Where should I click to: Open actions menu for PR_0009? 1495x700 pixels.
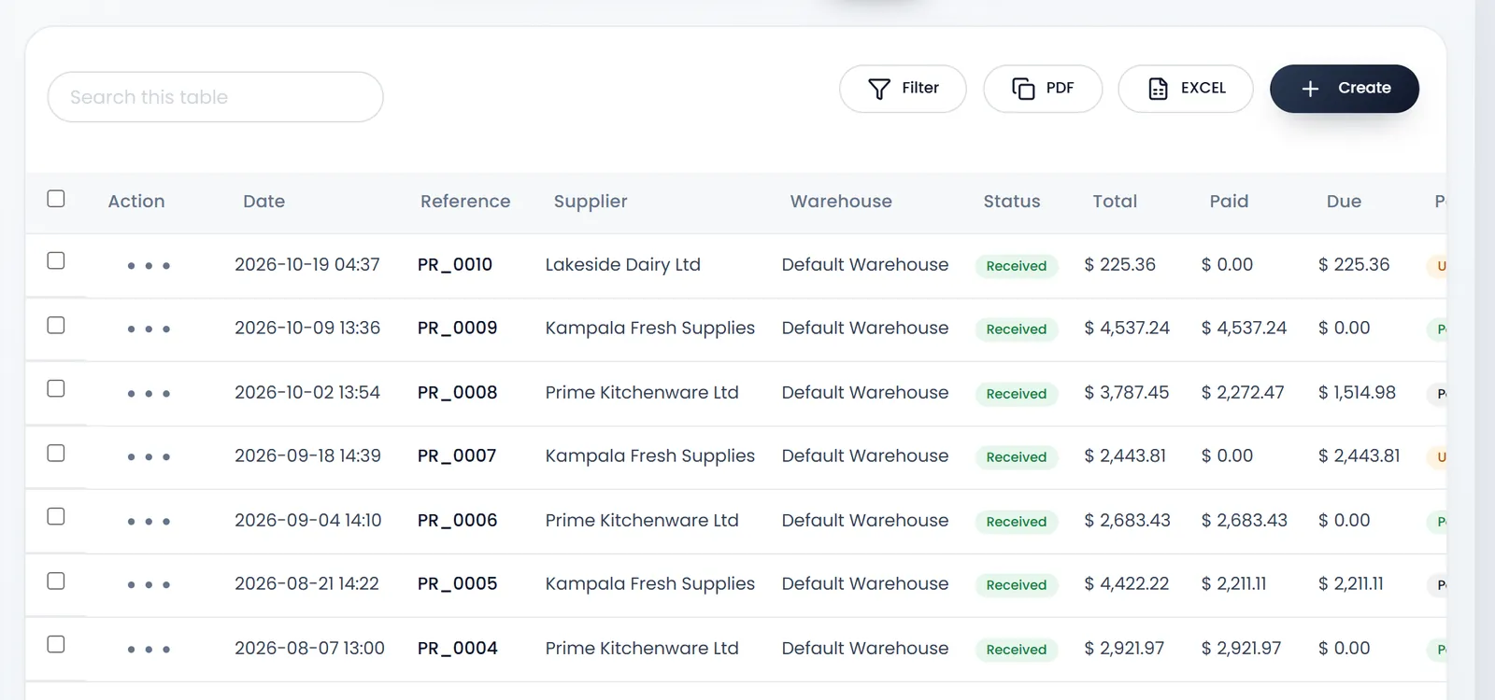149,329
